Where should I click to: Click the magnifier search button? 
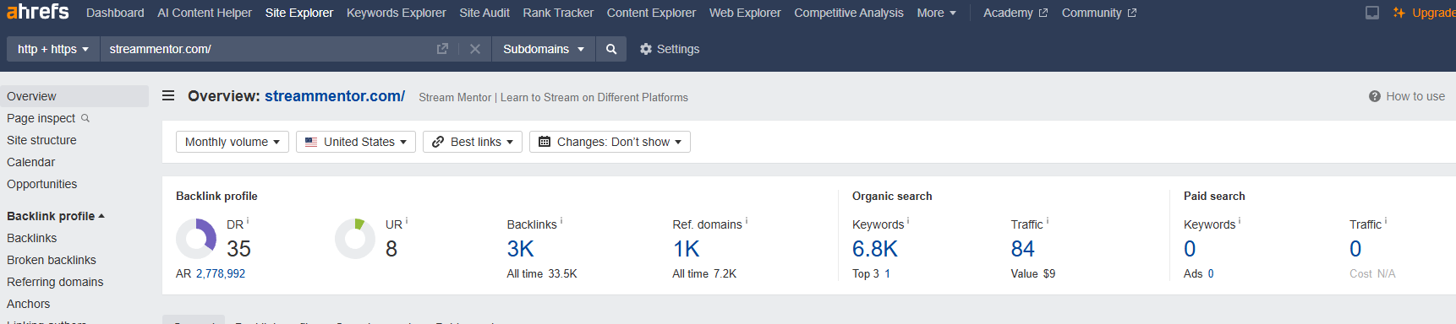(x=611, y=49)
